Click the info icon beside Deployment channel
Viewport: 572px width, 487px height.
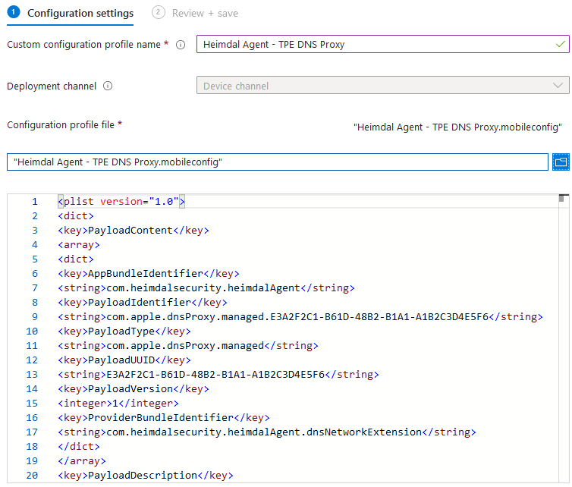pyautogui.click(x=108, y=86)
